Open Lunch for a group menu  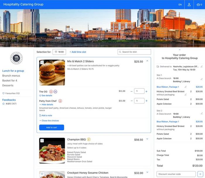(x=13, y=71)
